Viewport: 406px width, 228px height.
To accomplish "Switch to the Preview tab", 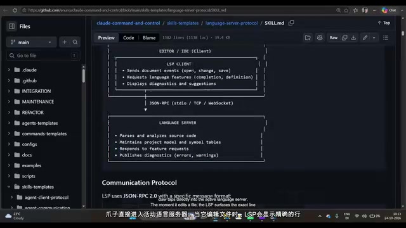I will pos(106,38).
